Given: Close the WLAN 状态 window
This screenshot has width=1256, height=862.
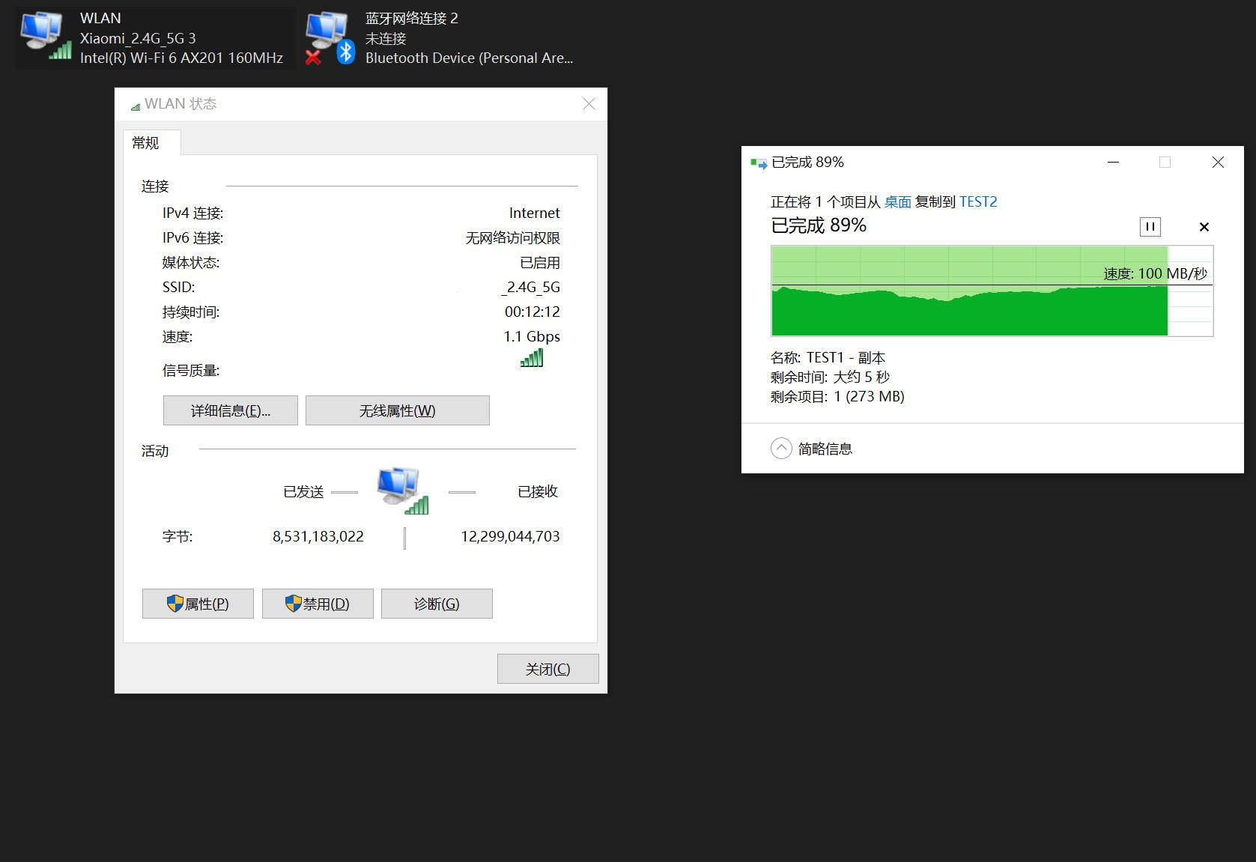Looking at the screenshot, I should click(x=589, y=104).
